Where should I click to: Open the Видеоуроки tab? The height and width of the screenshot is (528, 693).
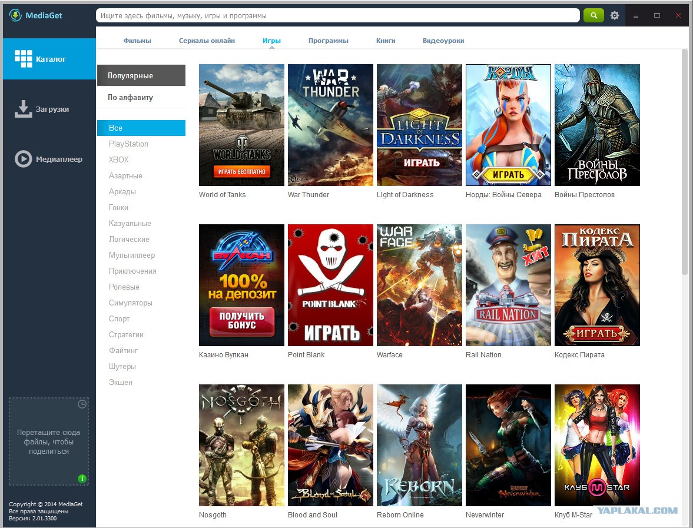443,41
